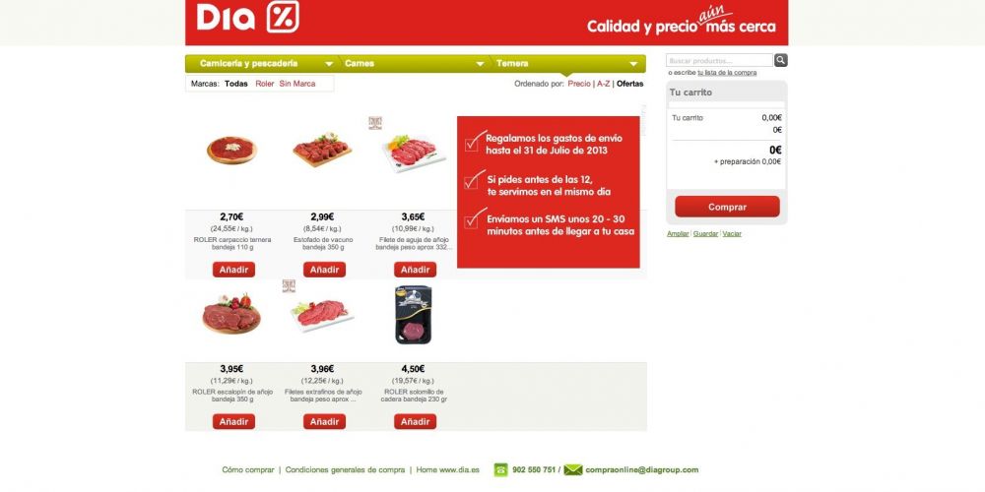The width and height of the screenshot is (985, 492).
Task: Open the Cómo comprar footer link
Action: click(x=248, y=469)
